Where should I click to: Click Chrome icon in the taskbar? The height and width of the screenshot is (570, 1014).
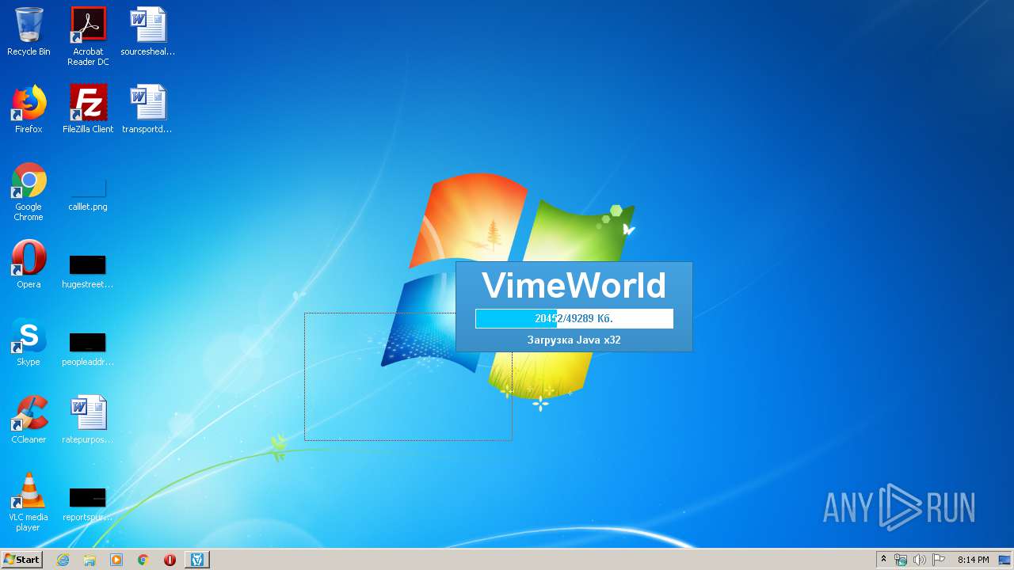[143, 560]
